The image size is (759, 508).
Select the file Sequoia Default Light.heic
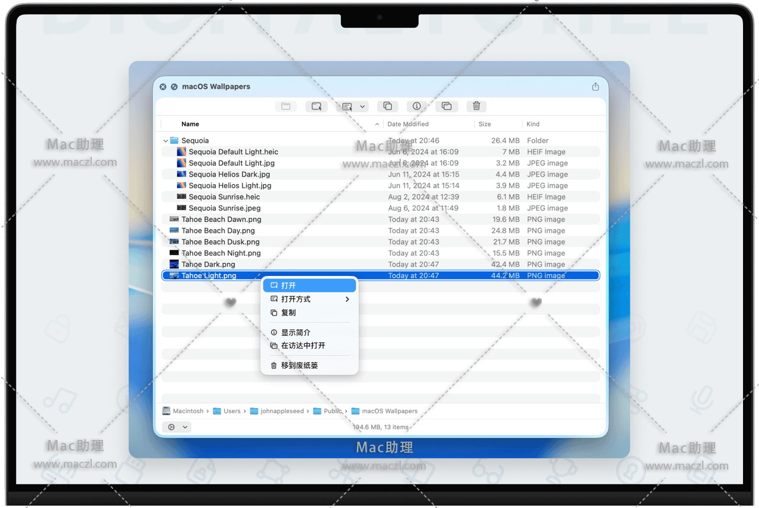pyautogui.click(x=381, y=152)
